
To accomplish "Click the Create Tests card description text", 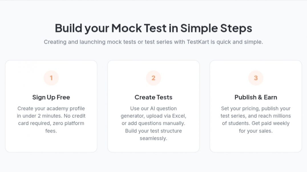I will (x=153, y=123).
